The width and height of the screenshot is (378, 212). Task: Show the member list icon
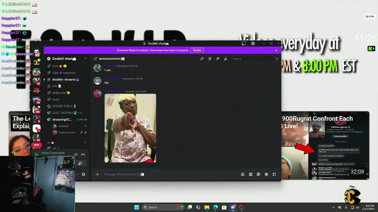click(226, 59)
